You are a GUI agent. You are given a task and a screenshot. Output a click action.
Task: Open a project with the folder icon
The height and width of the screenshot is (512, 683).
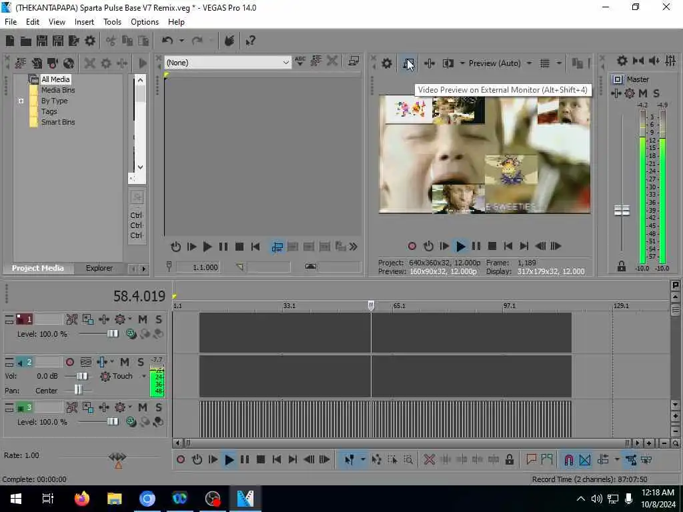pos(26,41)
